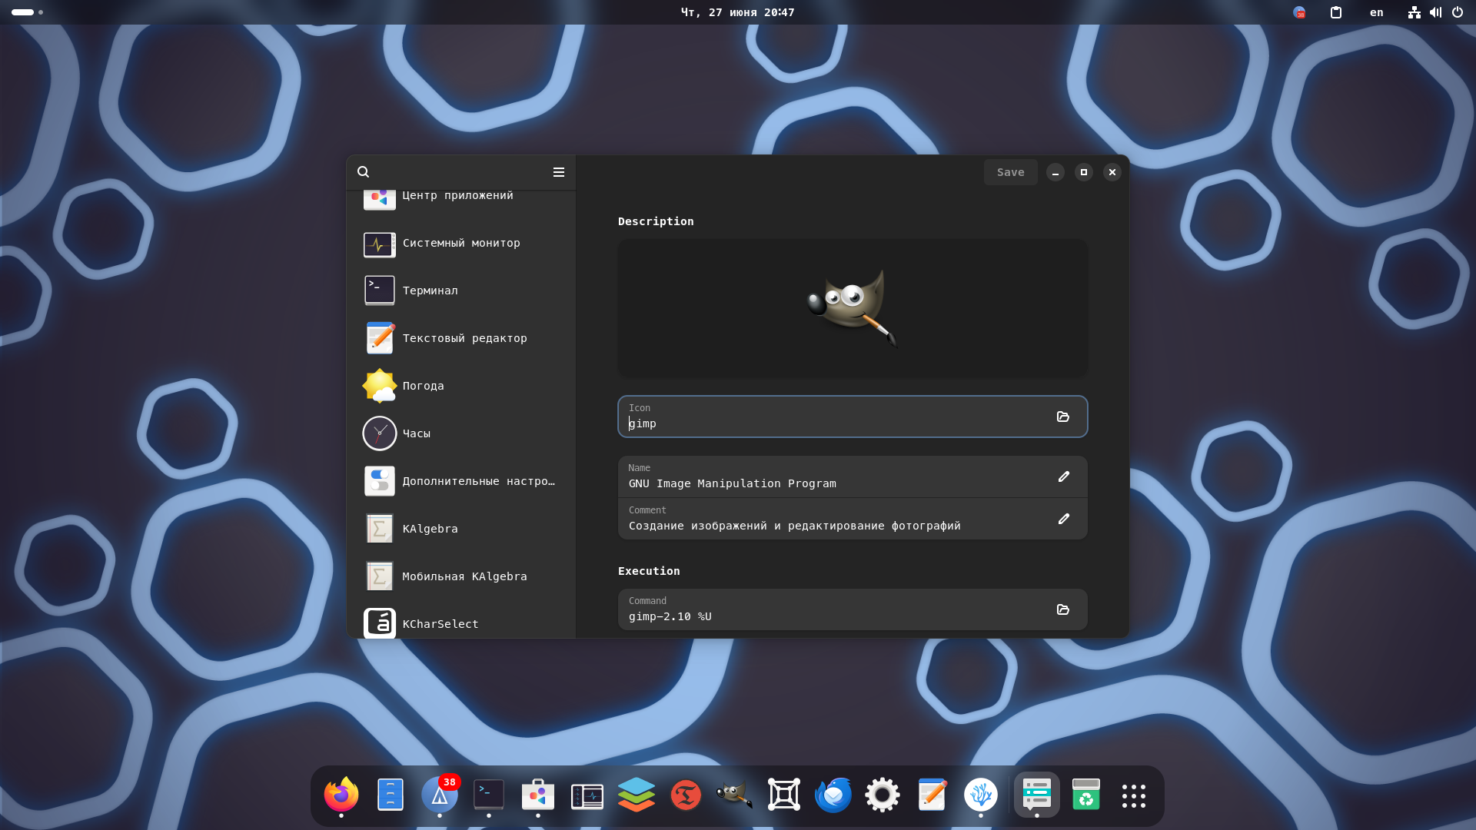Image resolution: width=1476 pixels, height=830 pixels.
Task: Select Системный монитор entry icon
Action: (379, 244)
